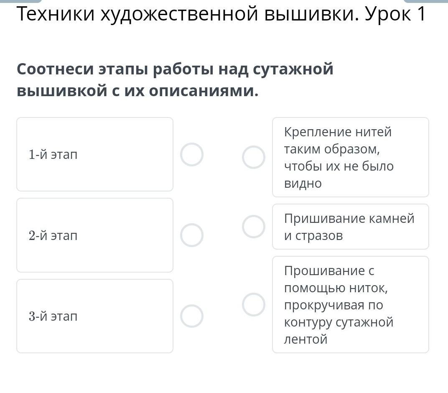Select the circle next to 'Крепление нитей' description
Viewport: 448px width, 393px height.
coord(254,157)
